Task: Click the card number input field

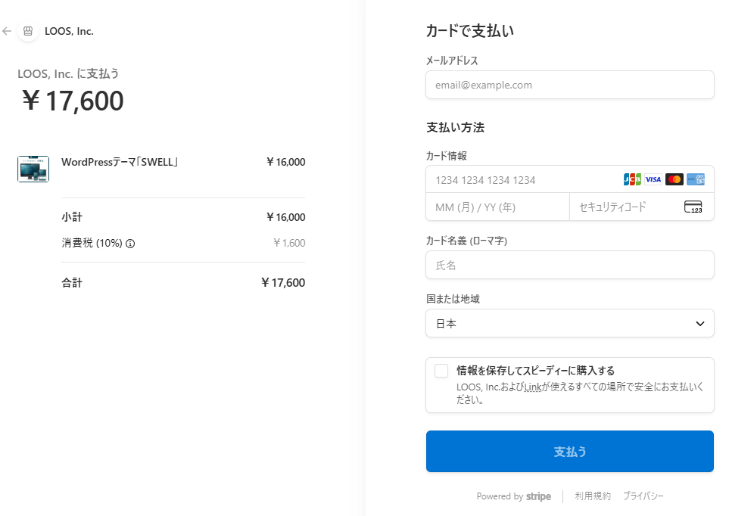Action: click(522, 179)
